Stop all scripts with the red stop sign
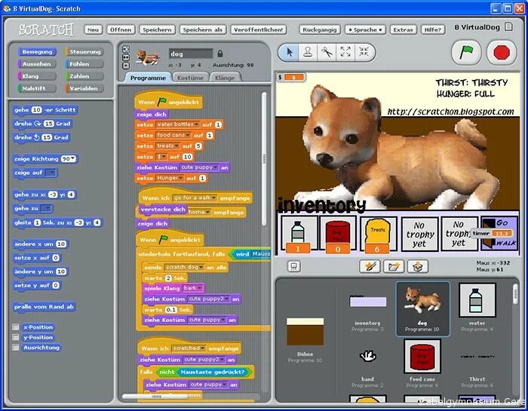 (502, 53)
